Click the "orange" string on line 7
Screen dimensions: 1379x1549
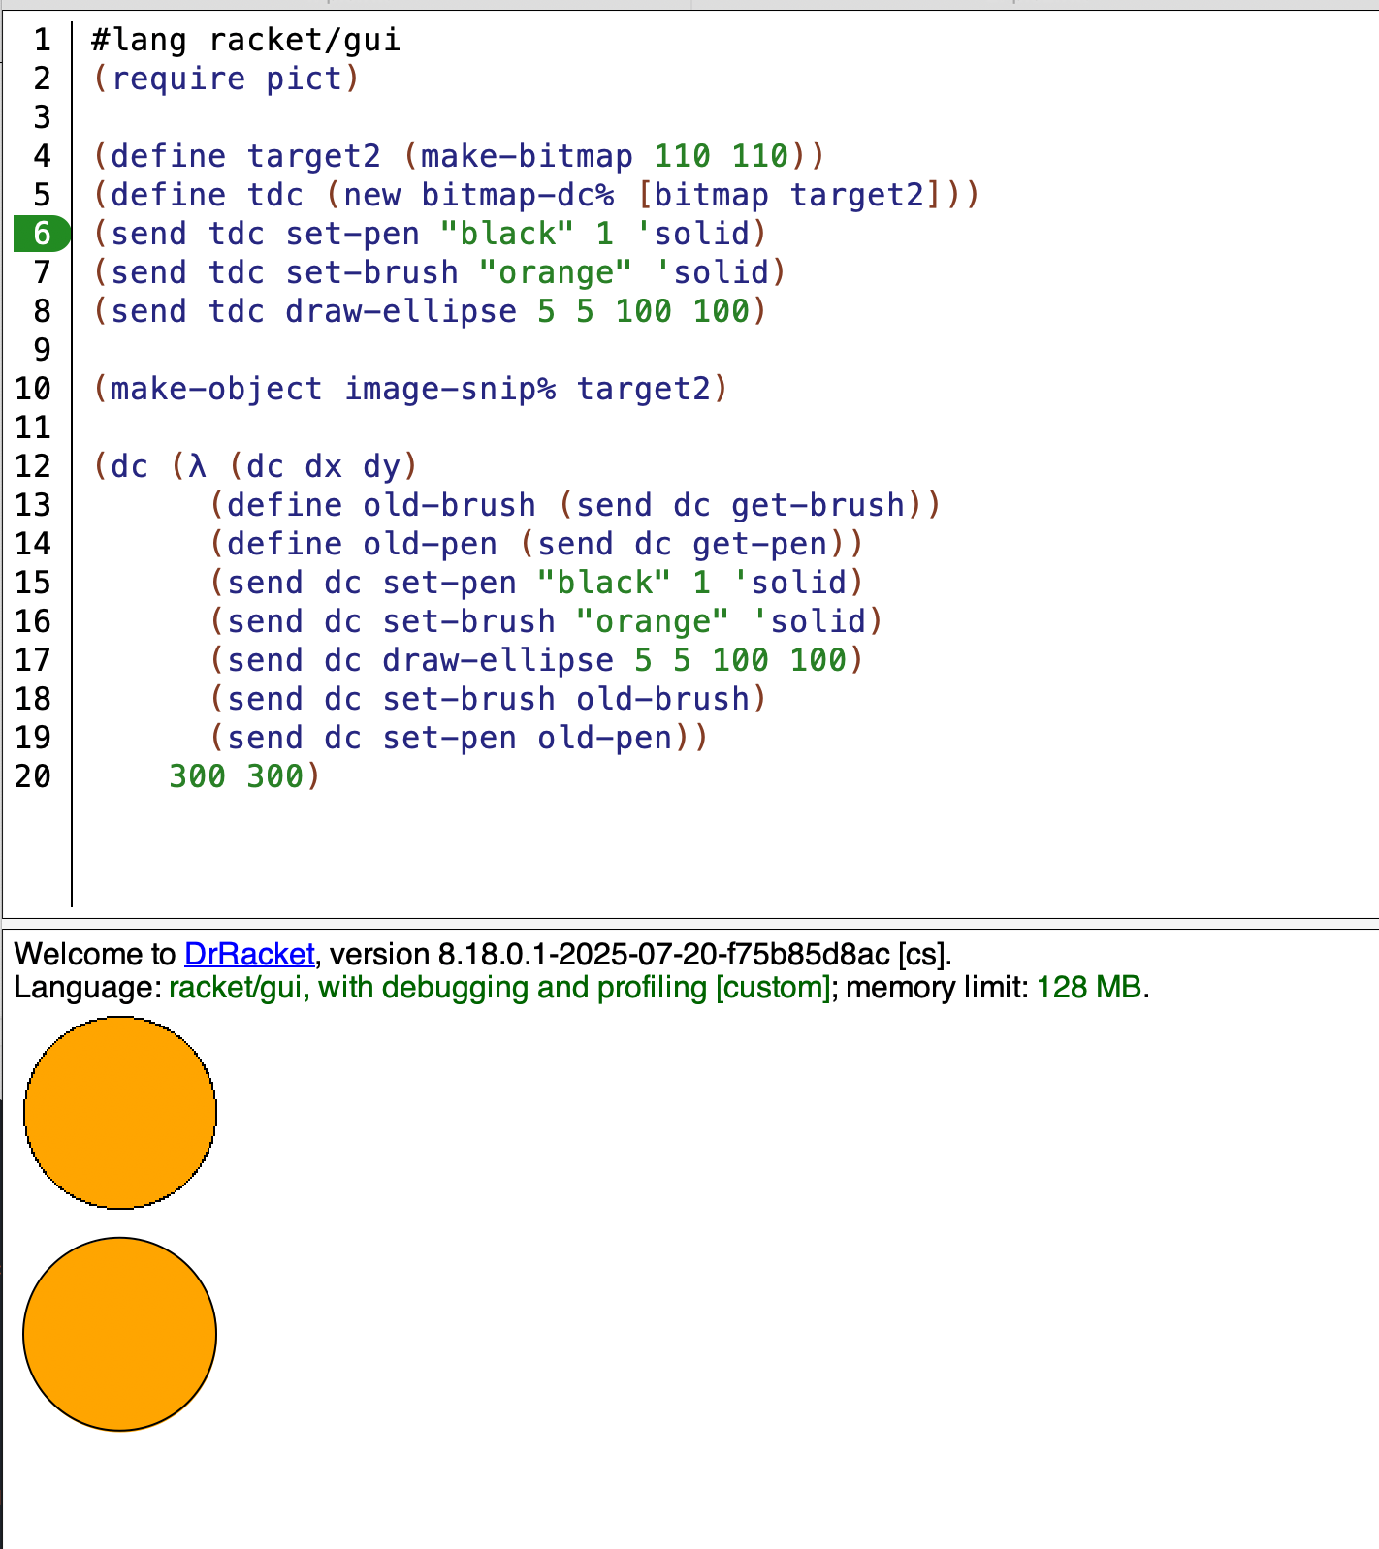pos(556,272)
